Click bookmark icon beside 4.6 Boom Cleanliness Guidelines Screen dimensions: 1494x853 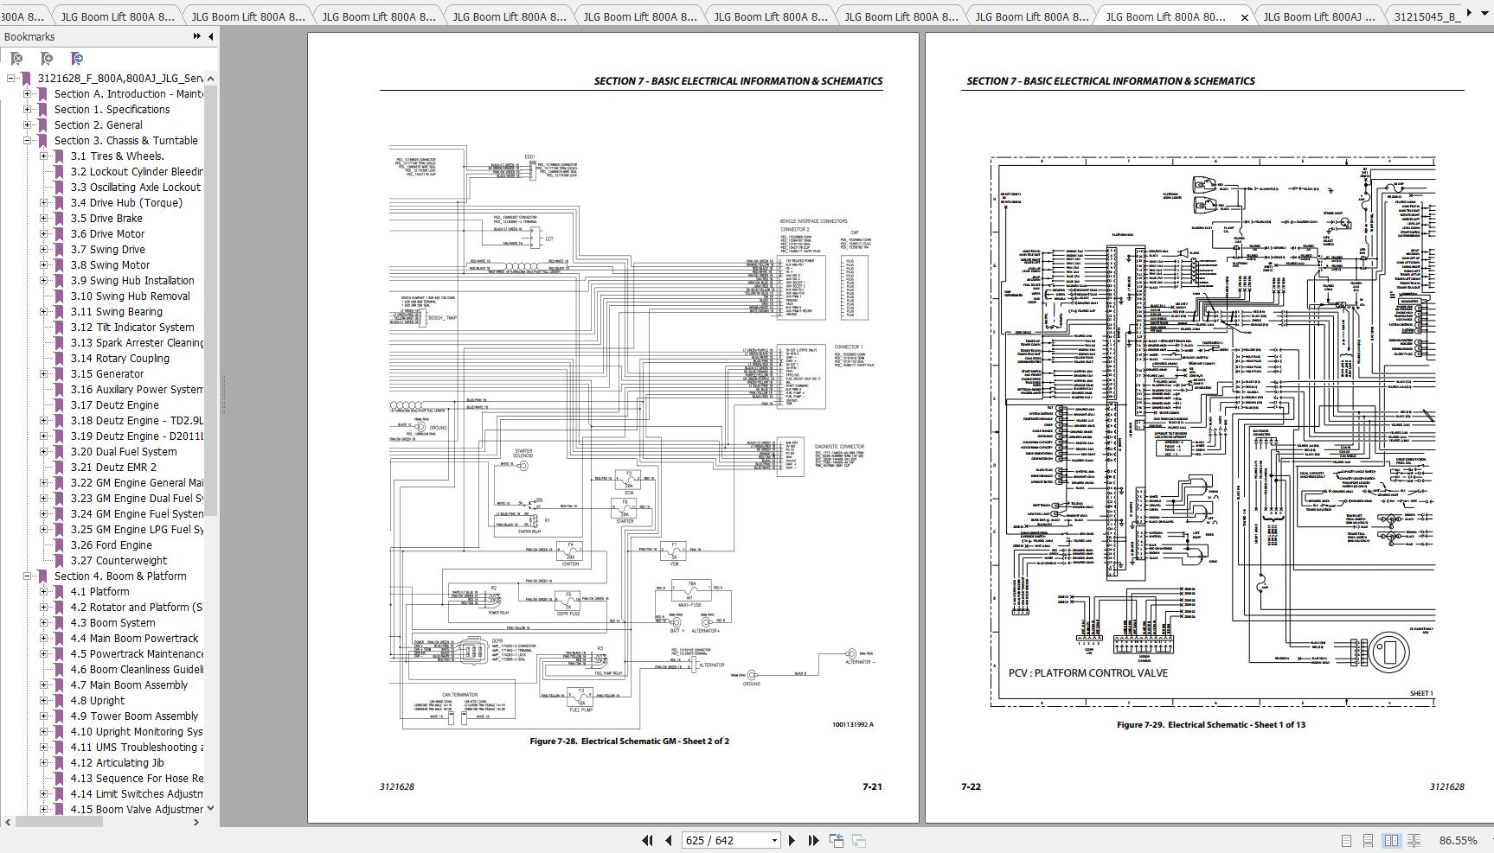(x=59, y=670)
